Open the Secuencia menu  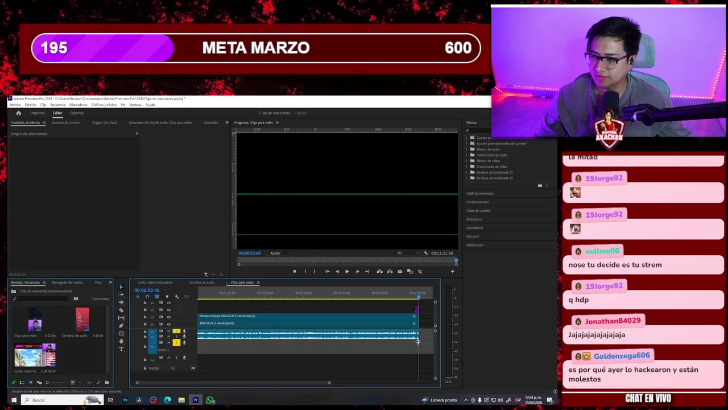coord(57,105)
